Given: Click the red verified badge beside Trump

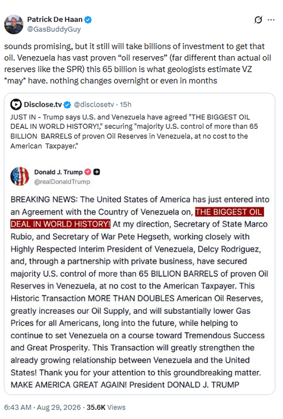Looking at the screenshot, I should click(88, 172).
